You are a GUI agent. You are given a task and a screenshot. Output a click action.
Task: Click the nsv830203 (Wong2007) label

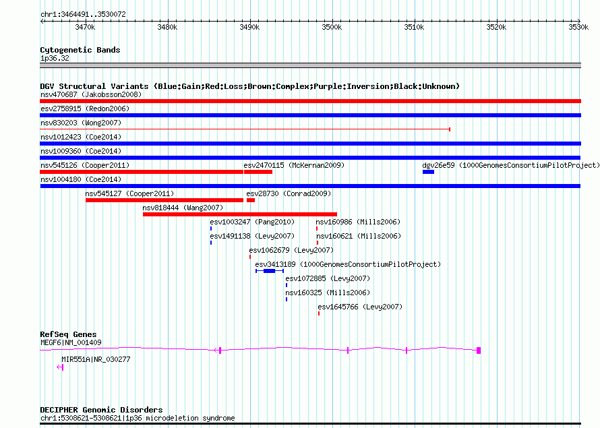(x=81, y=123)
